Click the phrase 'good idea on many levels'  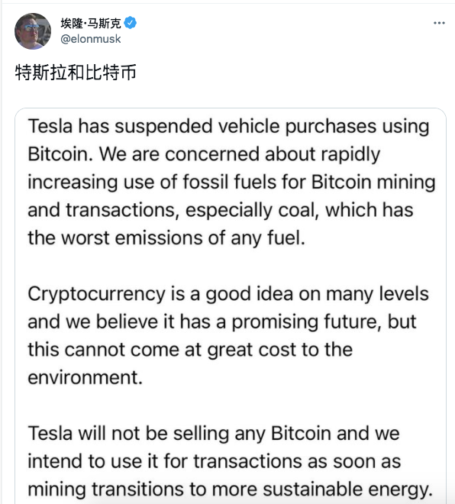coord(317,295)
